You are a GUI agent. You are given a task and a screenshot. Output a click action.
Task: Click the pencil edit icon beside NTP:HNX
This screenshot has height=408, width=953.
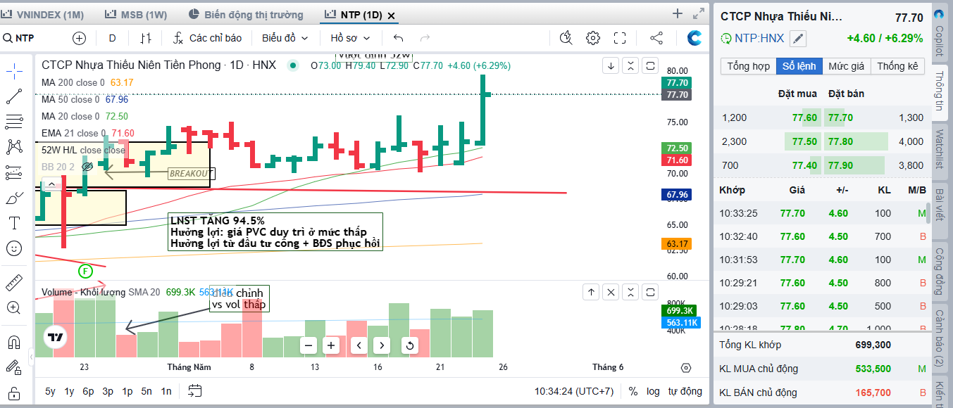point(797,39)
